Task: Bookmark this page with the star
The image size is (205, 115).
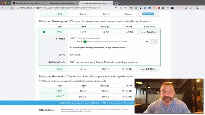Action: tap(125, 8)
